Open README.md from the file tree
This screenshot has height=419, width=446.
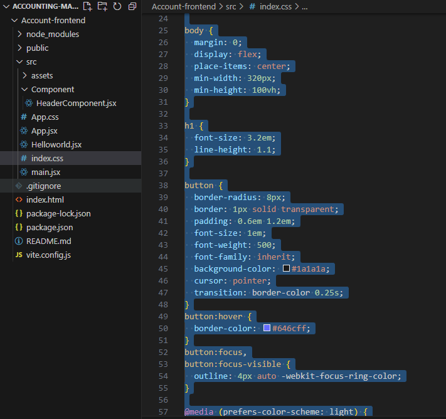coord(49,241)
